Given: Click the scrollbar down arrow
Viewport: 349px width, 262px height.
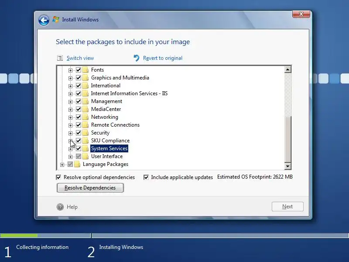Looking at the screenshot, I should 287,166.
